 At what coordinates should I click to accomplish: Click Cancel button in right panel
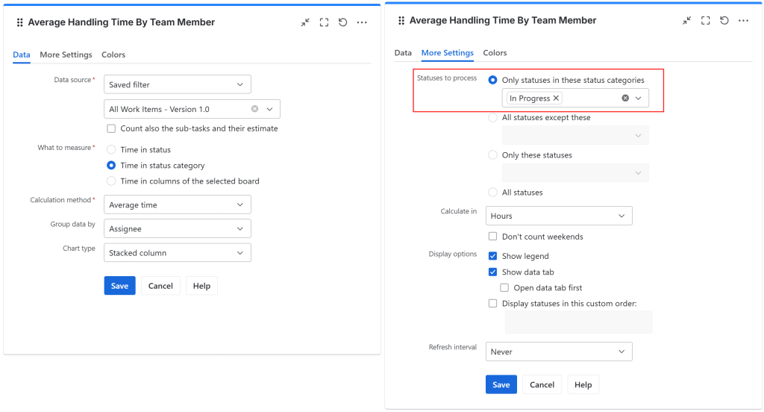542,384
